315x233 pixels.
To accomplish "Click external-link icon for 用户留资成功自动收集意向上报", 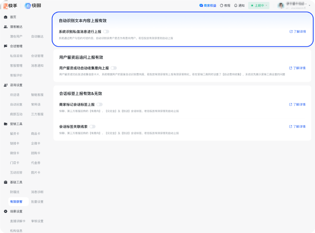I will [290, 68].
